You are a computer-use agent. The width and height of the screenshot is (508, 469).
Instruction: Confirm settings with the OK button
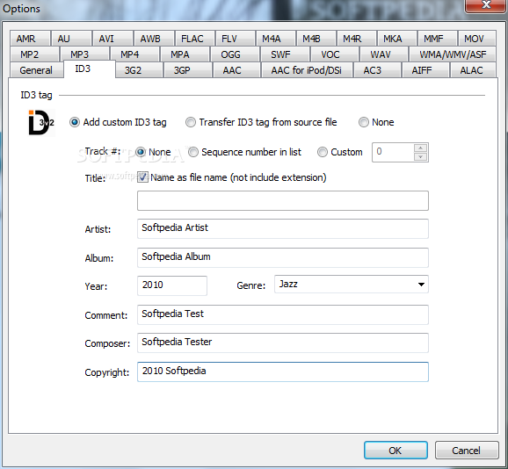tap(396, 451)
